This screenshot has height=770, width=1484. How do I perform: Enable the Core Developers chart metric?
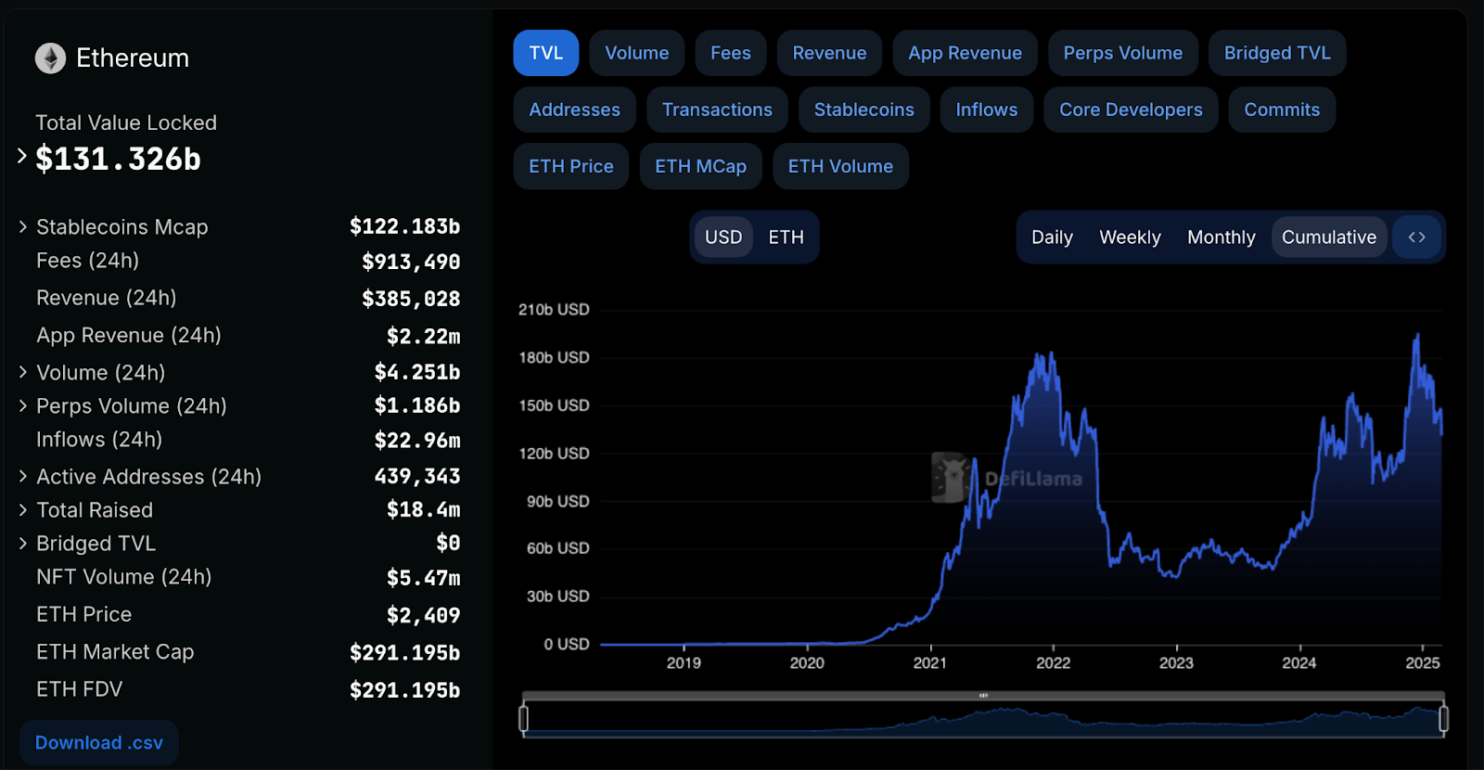(1131, 109)
